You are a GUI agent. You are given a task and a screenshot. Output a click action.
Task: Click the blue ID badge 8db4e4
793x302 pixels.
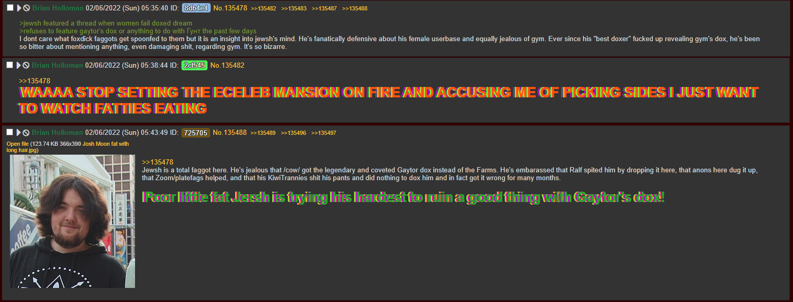click(196, 8)
